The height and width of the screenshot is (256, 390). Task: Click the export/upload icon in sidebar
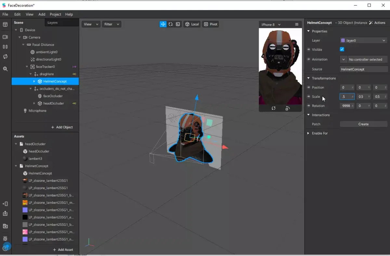[x=5, y=213]
